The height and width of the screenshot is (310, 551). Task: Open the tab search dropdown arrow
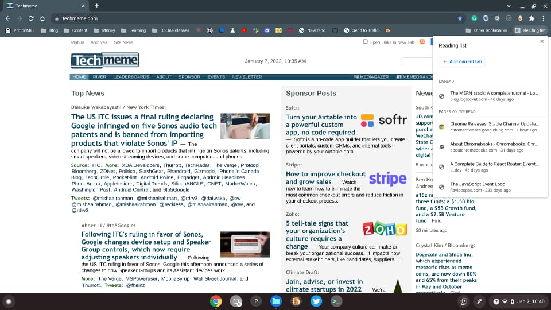(509, 6)
